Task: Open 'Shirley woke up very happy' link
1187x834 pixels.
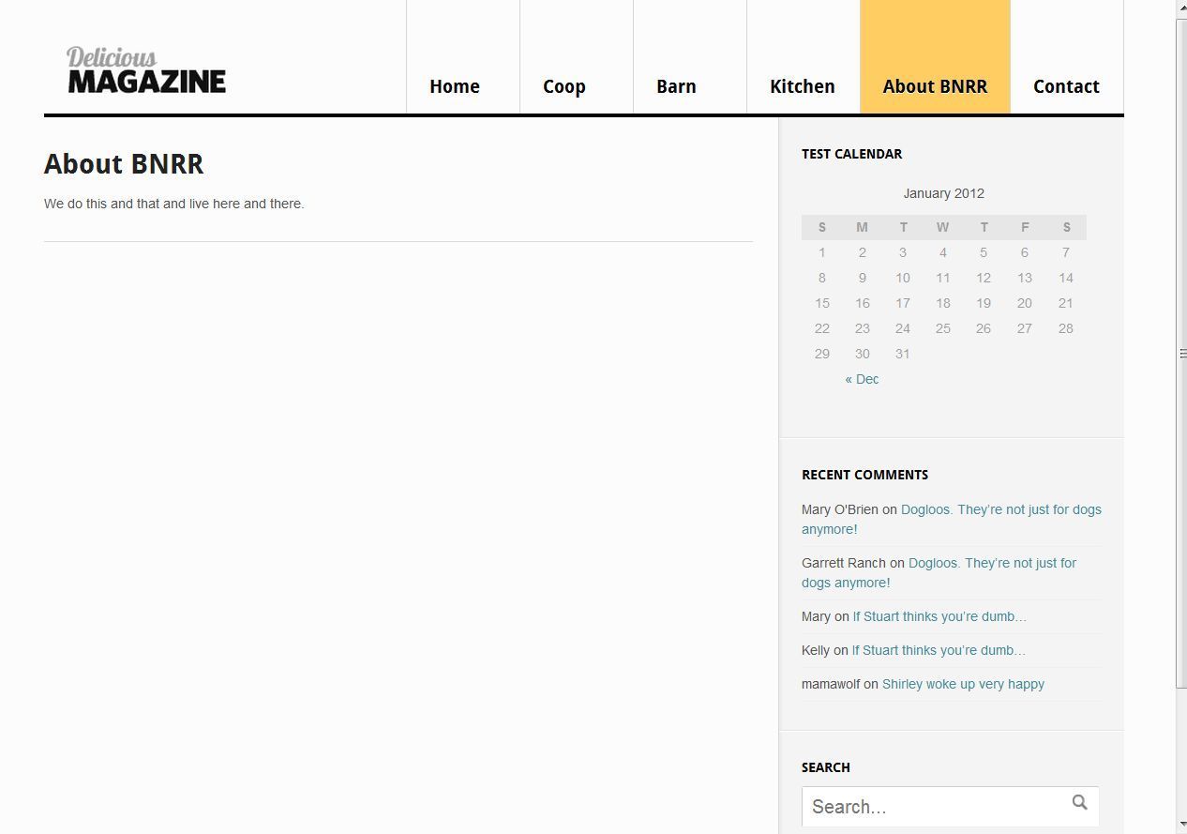Action: click(963, 684)
